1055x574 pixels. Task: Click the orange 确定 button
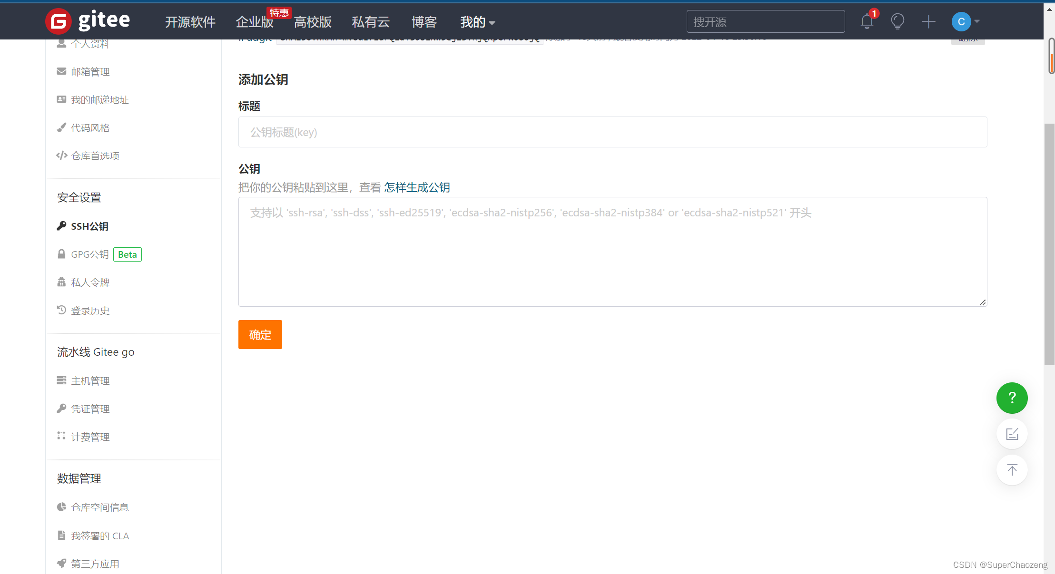[260, 334]
